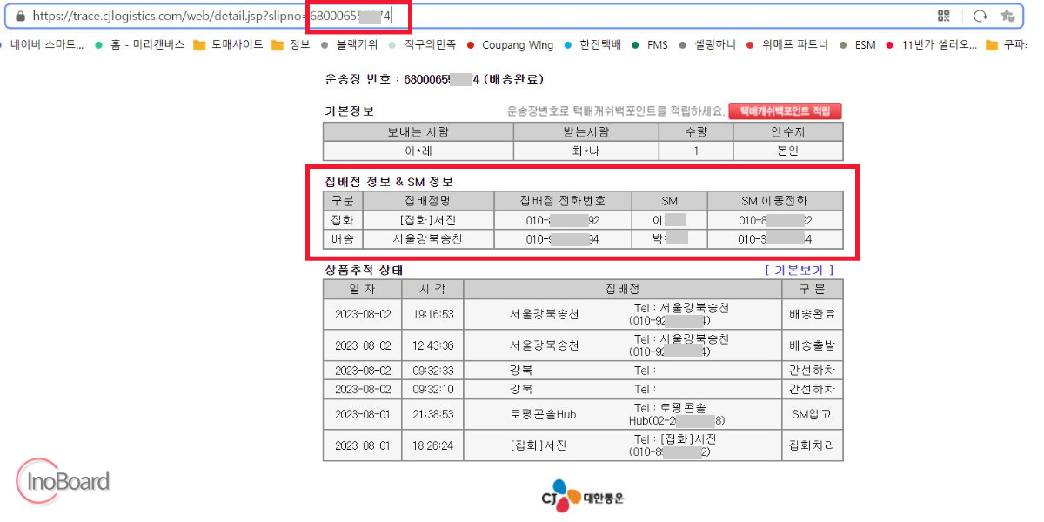Open the ESM bookmark

coord(857,44)
